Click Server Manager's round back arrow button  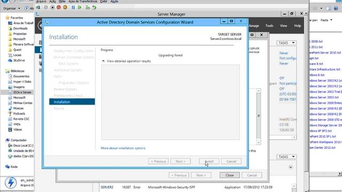point(40,26)
